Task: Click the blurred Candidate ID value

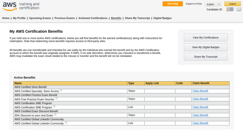Action: pos(234,9)
